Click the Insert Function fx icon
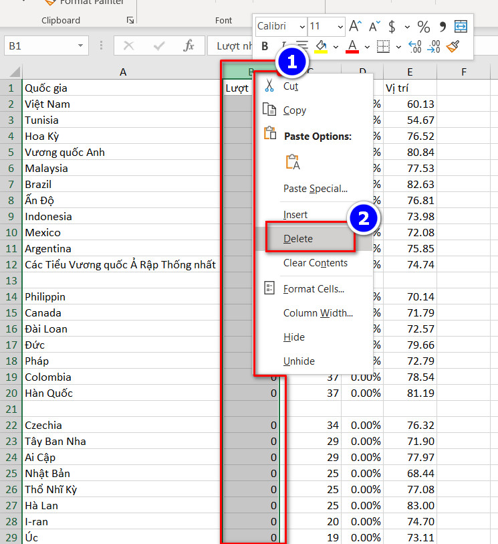 (x=189, y=46)
